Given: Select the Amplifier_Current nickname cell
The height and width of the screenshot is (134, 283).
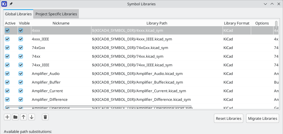Looking at the screenshot, I should [61, 91].
